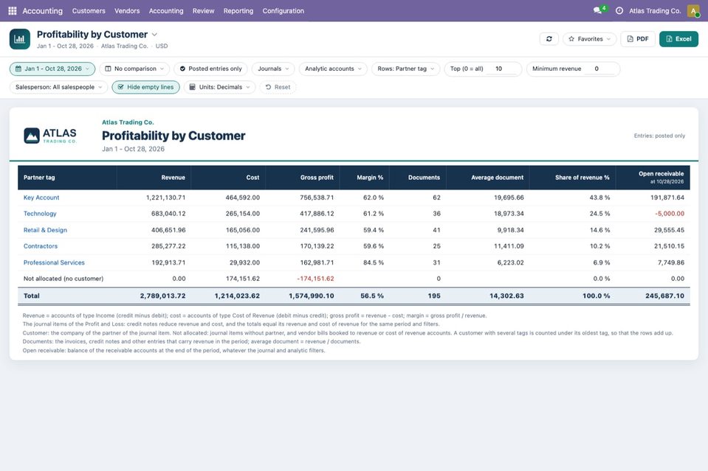The image size is (708, 471).
Task: Click the Not allocated (no customer) row
Action: pos(354,279)
